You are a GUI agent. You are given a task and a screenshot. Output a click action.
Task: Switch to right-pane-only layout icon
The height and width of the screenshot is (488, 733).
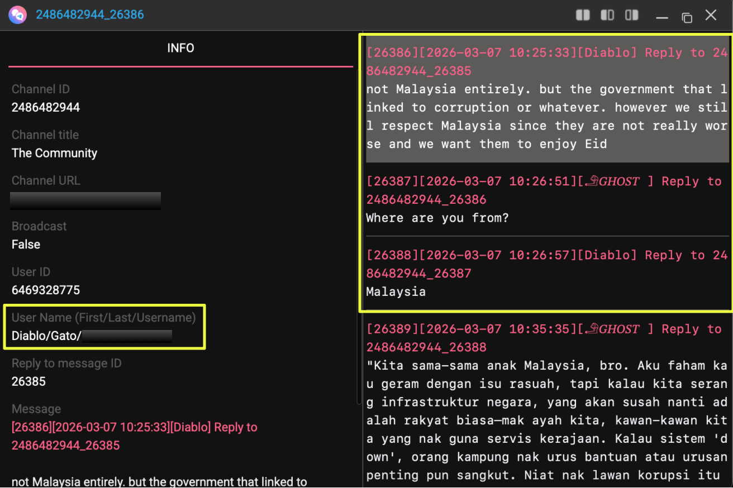tap(632, 15)
